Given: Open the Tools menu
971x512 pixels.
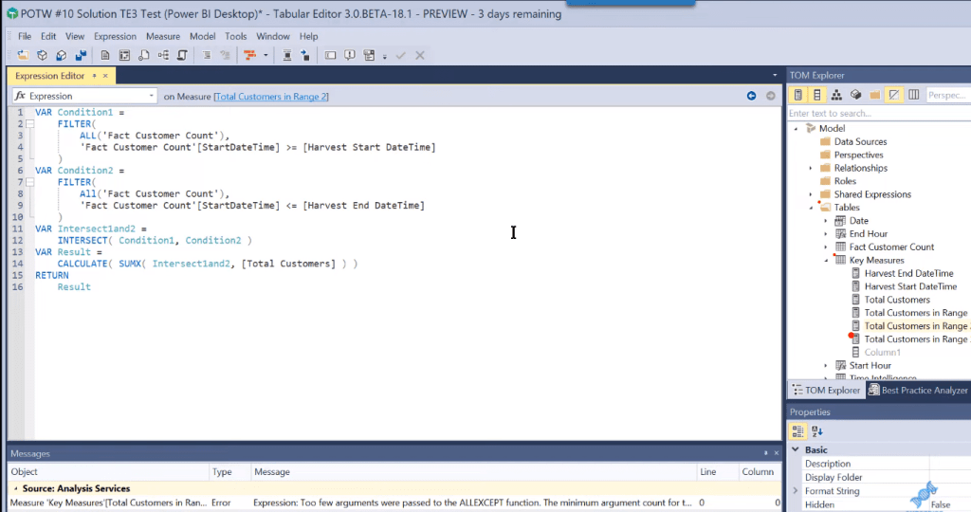Looking at the screenshot, I should pos(236,37).
